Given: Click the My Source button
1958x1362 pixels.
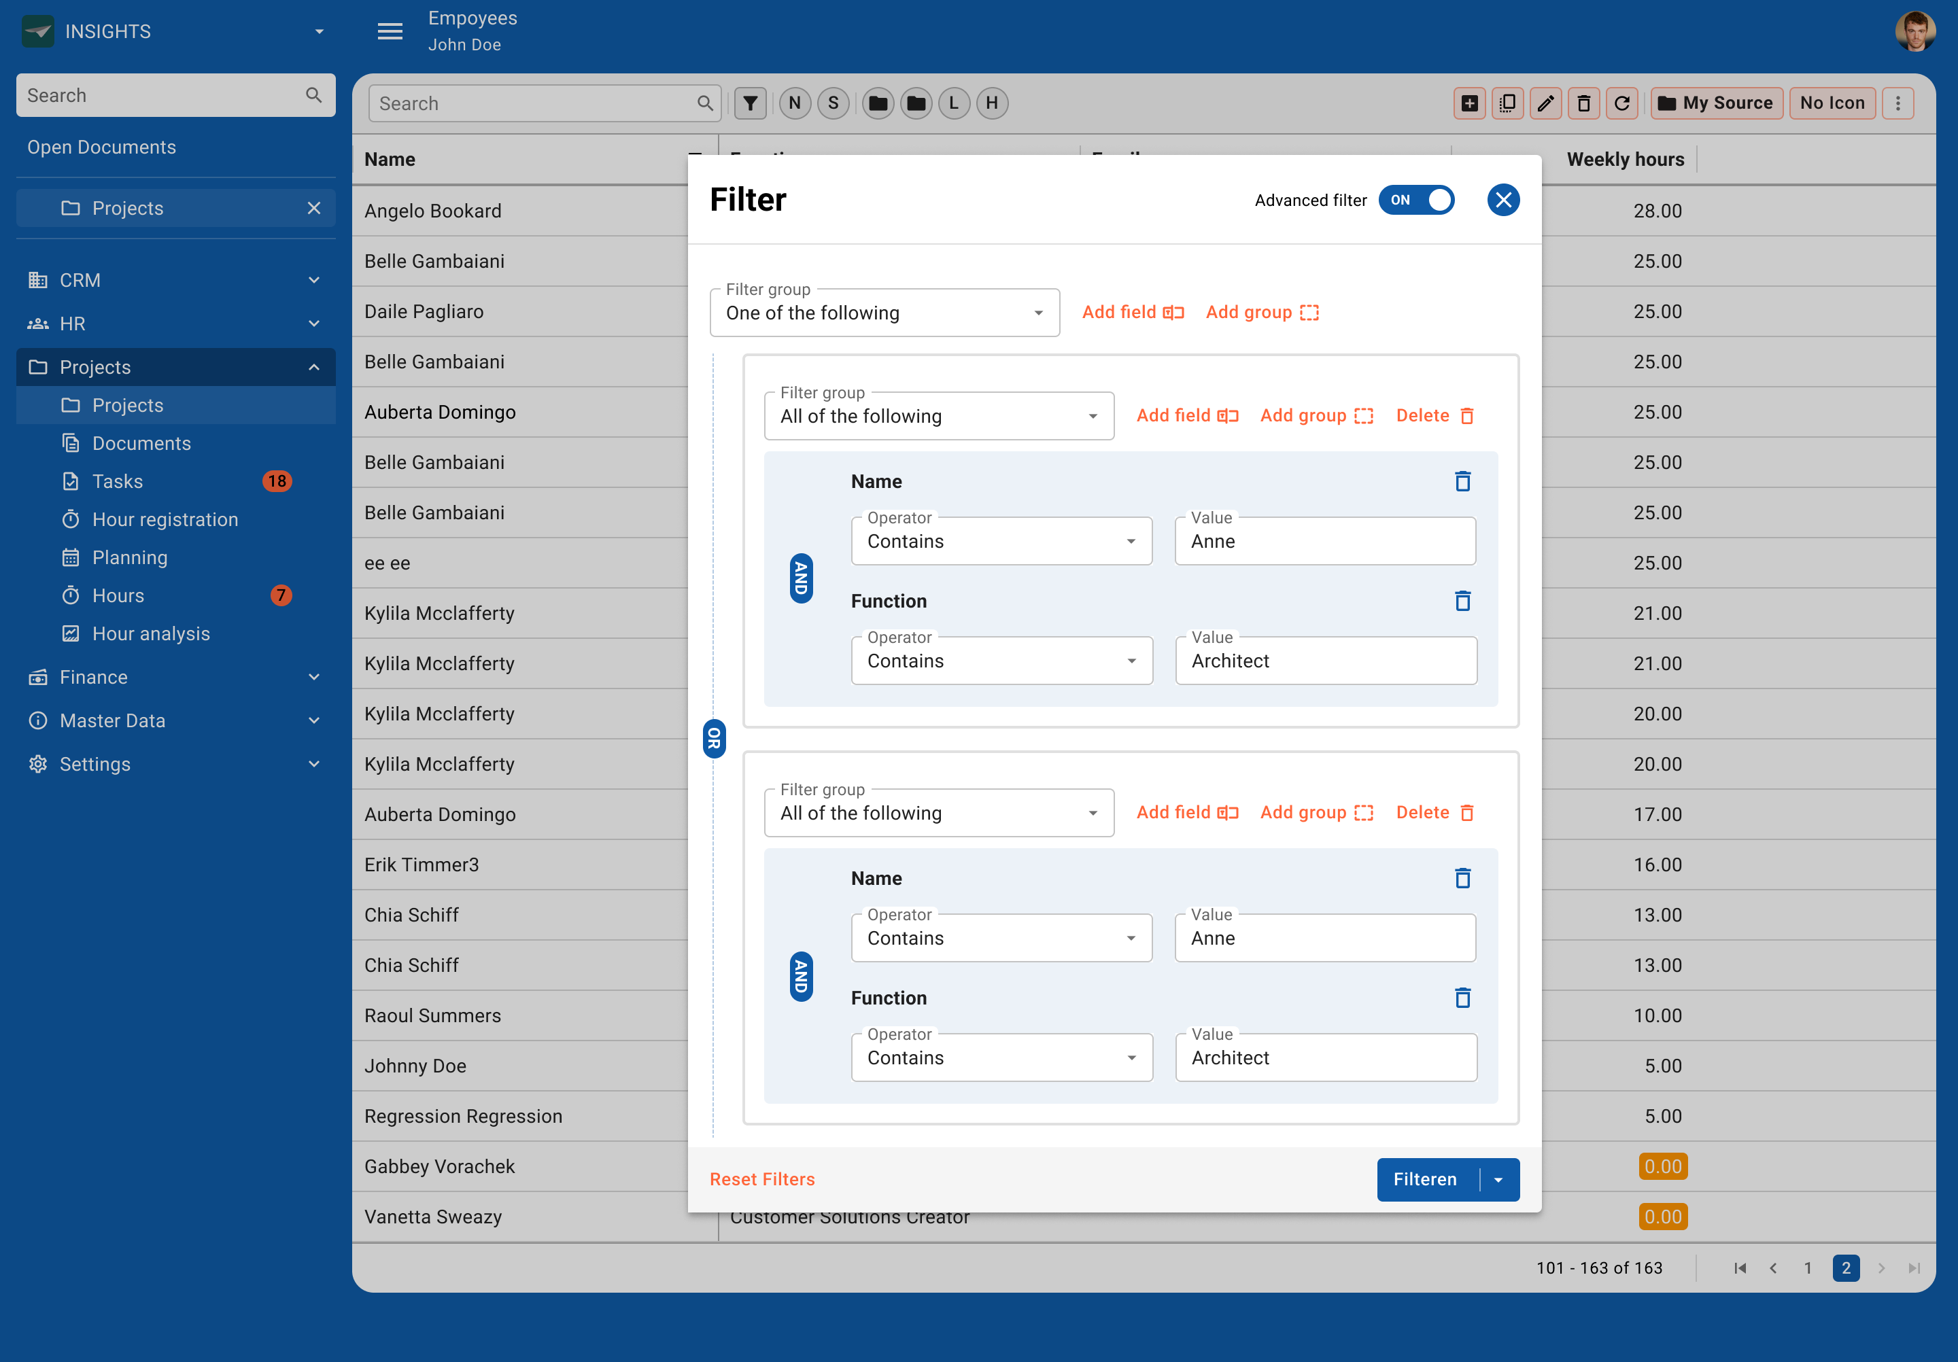Looking at the screenshot, I should tap(1717, 103).
